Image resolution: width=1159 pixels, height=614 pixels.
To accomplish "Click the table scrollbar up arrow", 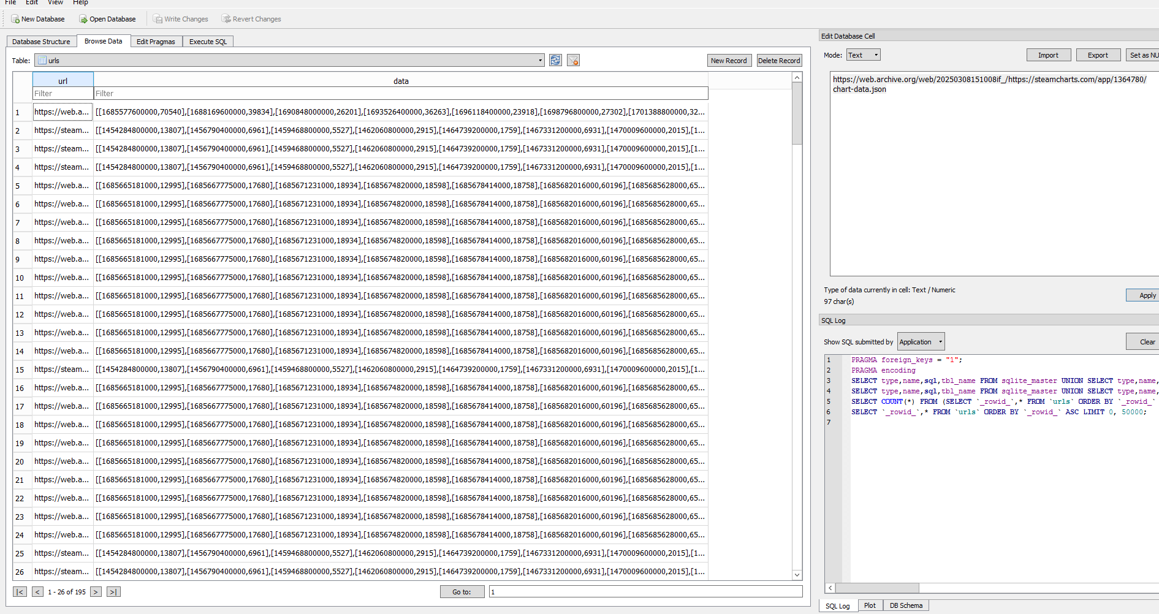I will (x=797, y=77).
